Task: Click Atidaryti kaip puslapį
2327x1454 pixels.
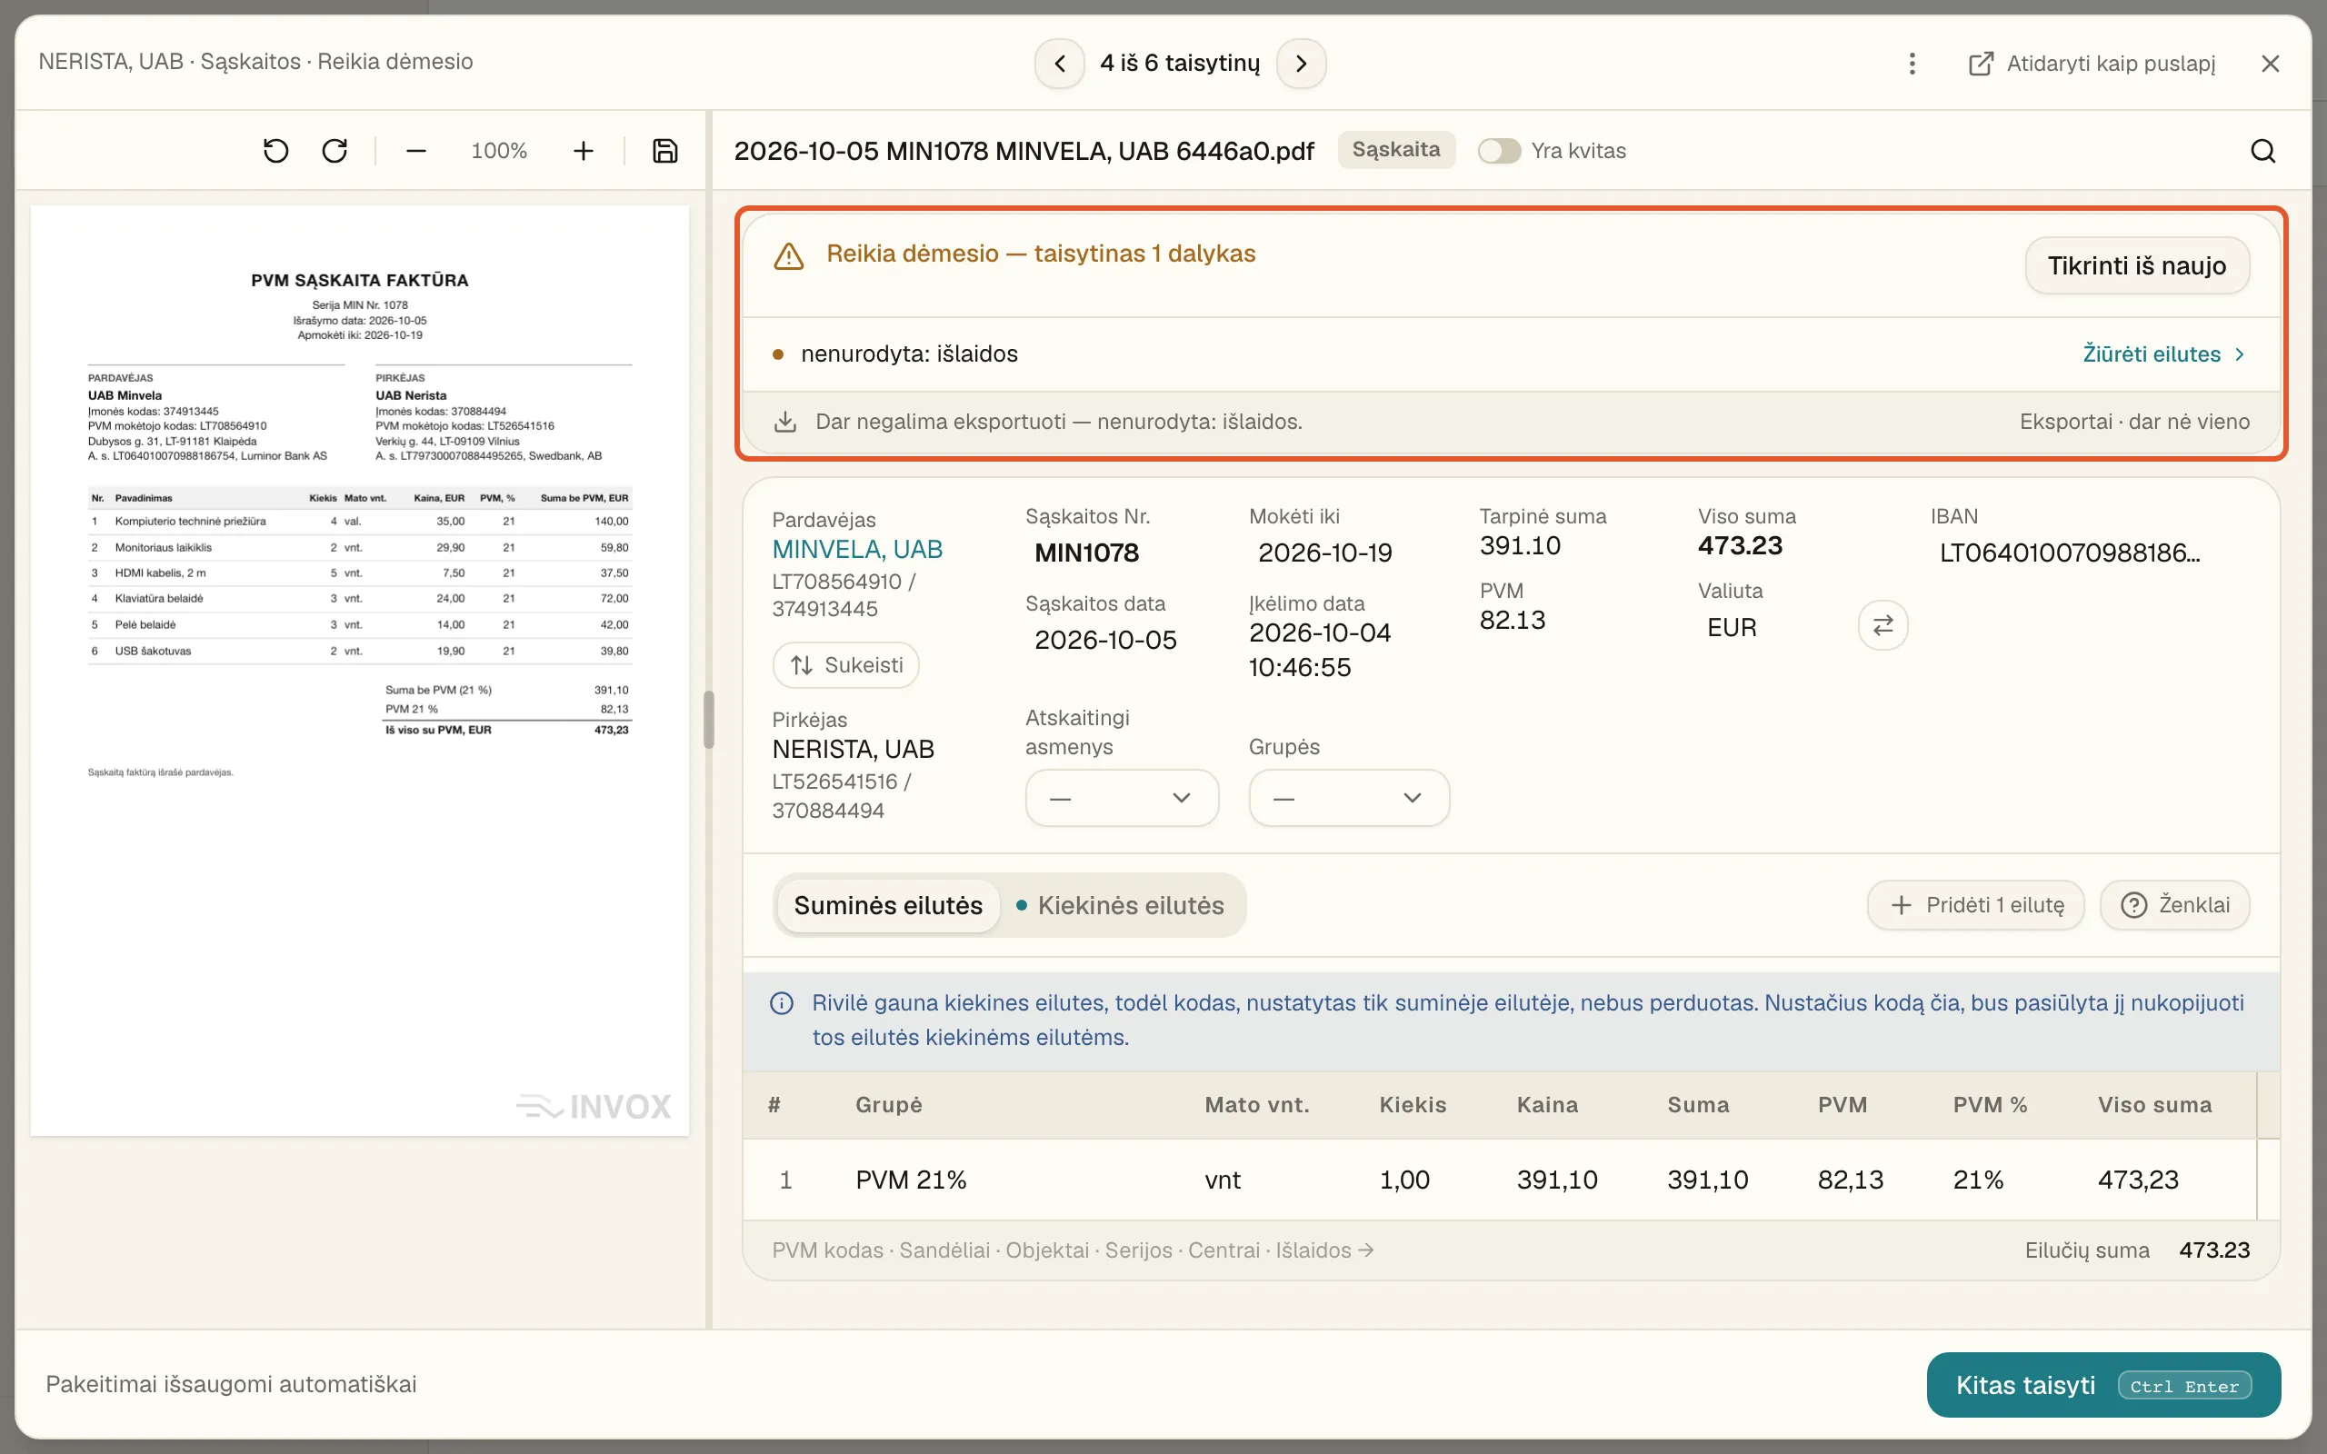Action: [2092, 64]
